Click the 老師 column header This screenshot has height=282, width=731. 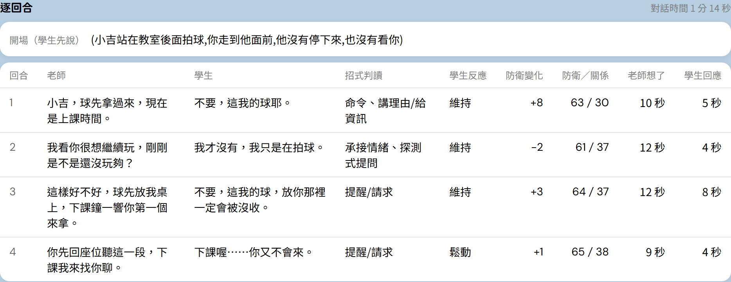[56, 75]
